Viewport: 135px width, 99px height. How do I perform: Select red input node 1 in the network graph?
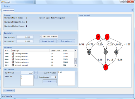point(107,37)
